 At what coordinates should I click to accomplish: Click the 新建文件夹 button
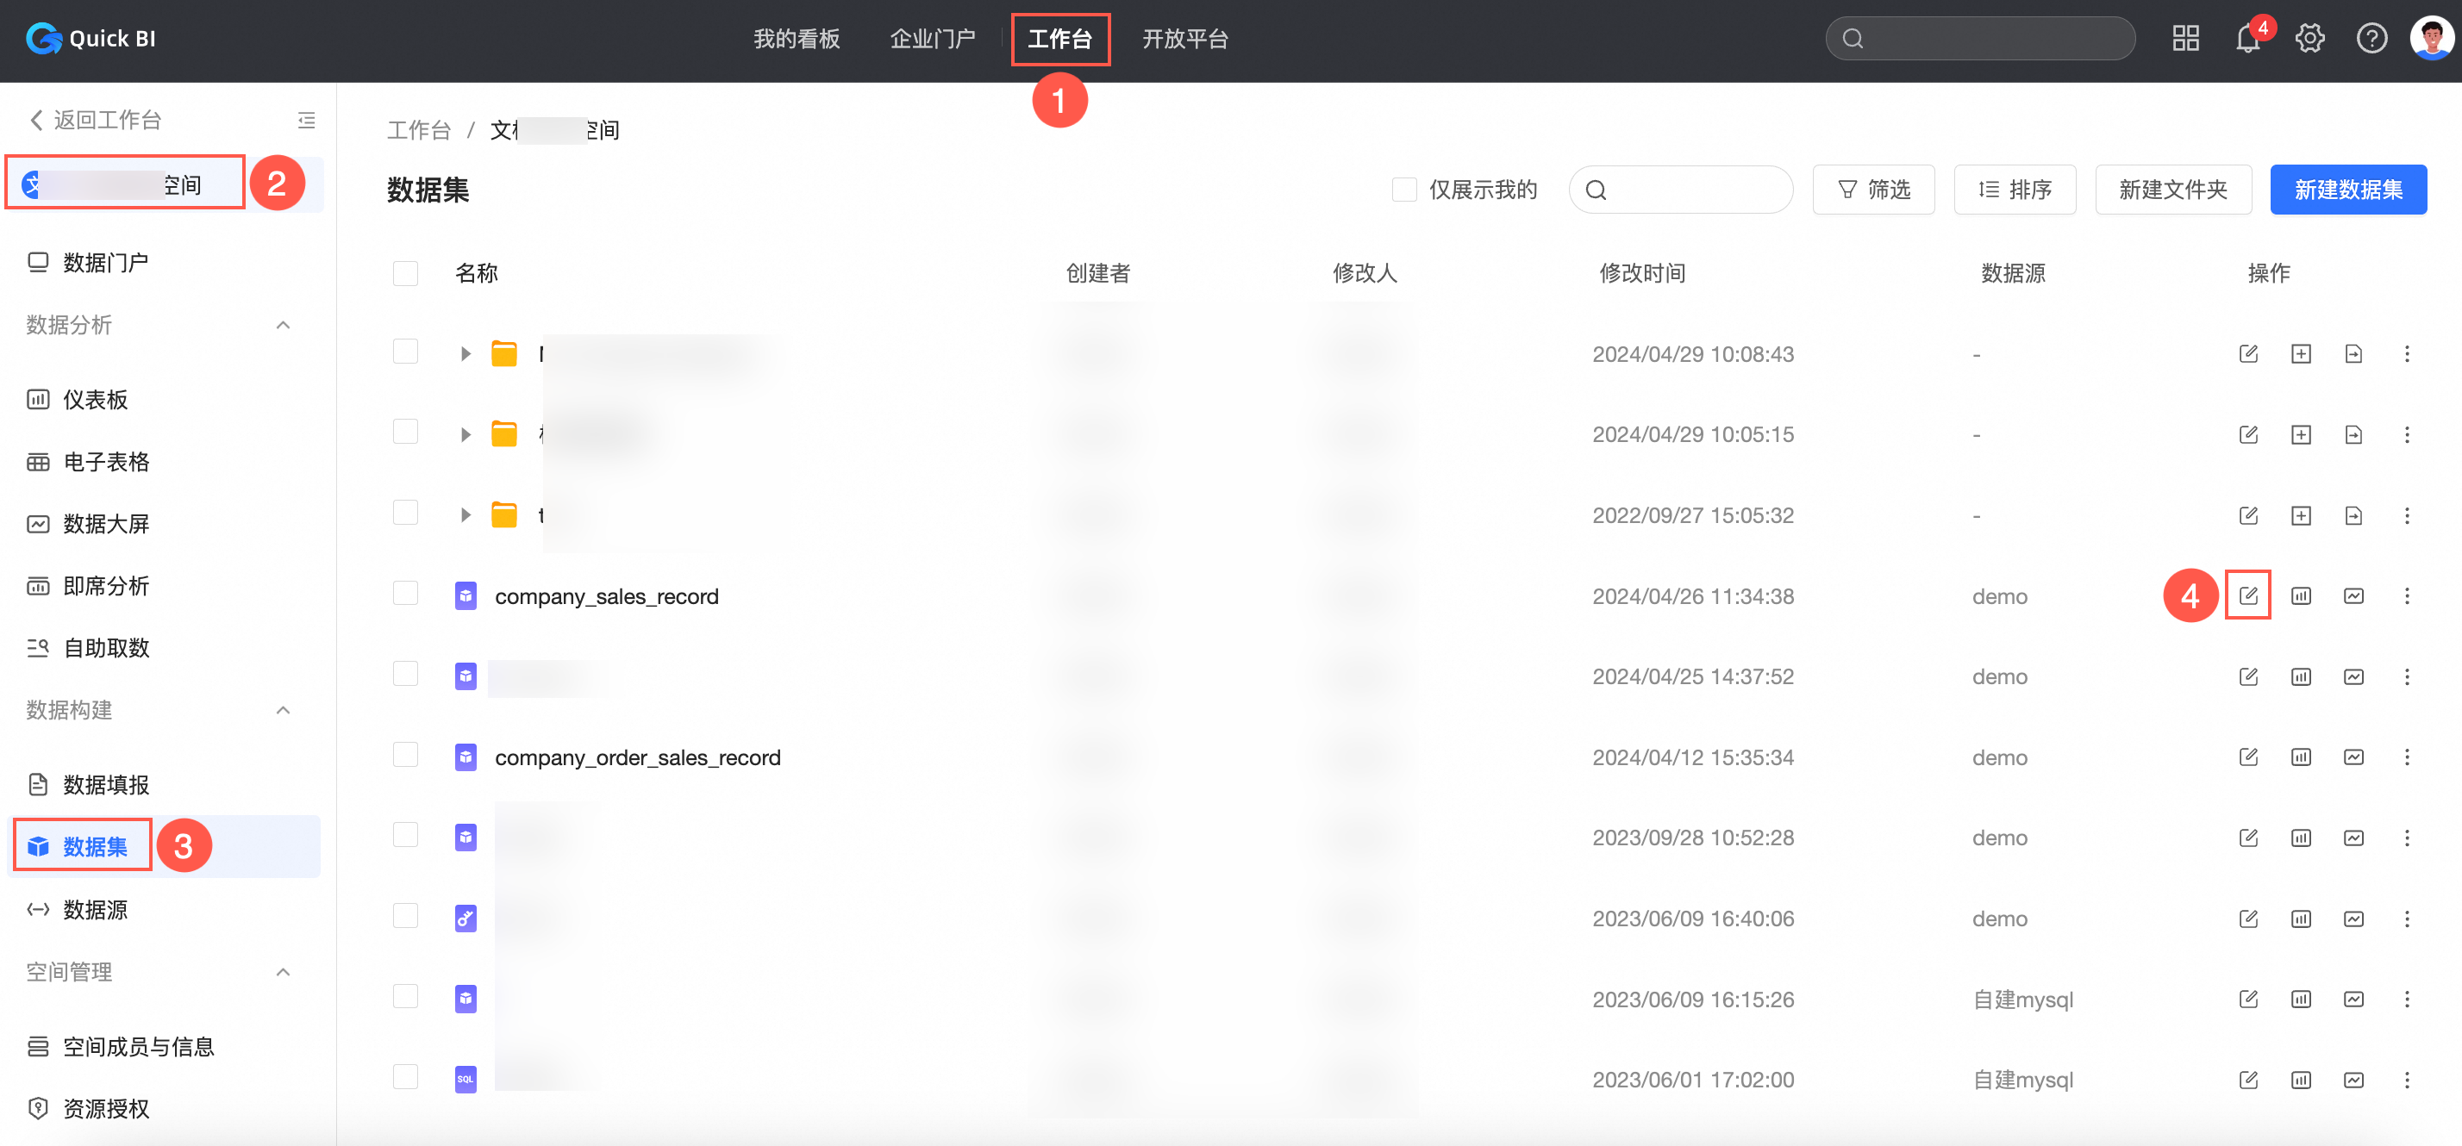[x=2172, y=190]
